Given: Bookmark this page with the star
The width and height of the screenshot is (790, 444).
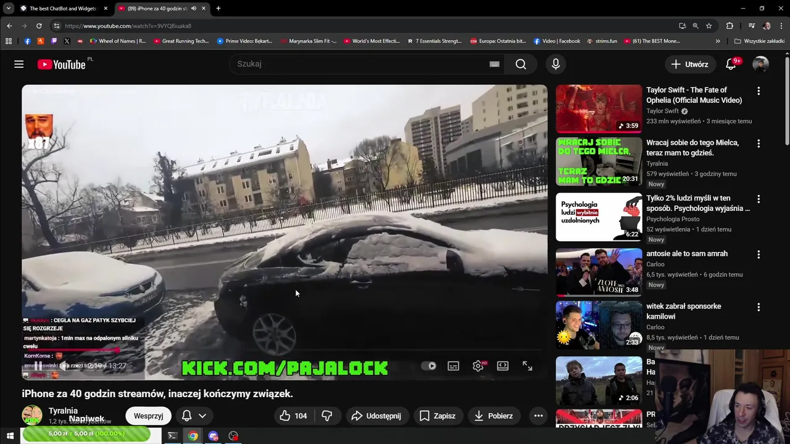Looking at the screenshot, I should click(x=709, y=26).
